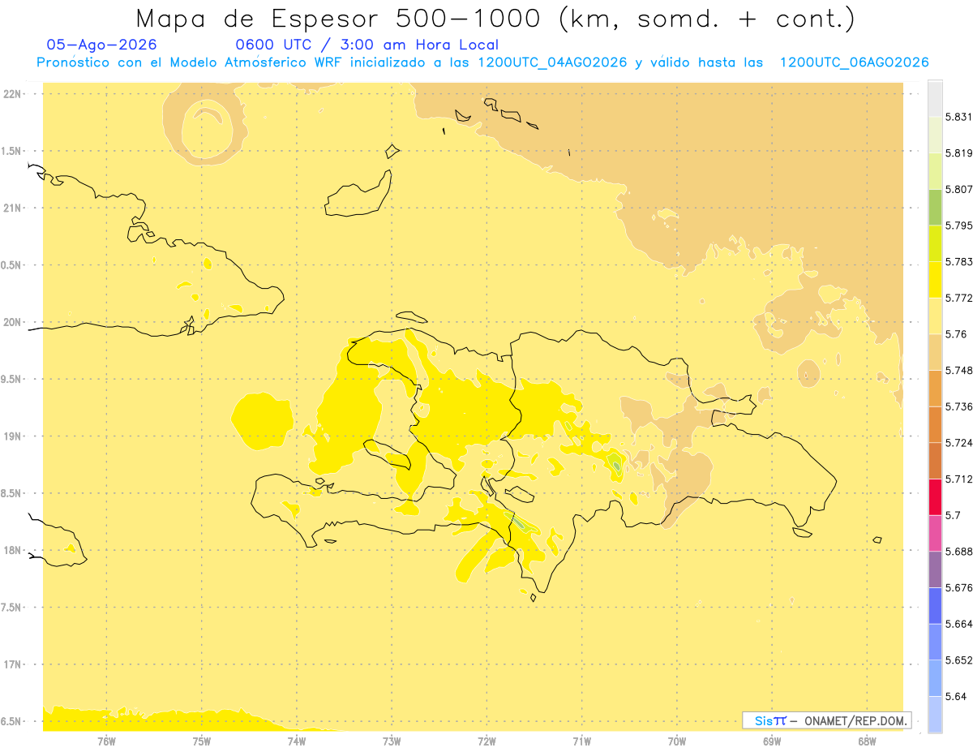Click the legend value "5.783"
The width and height of the screenshot is (973, 752).
click(958, 261)
